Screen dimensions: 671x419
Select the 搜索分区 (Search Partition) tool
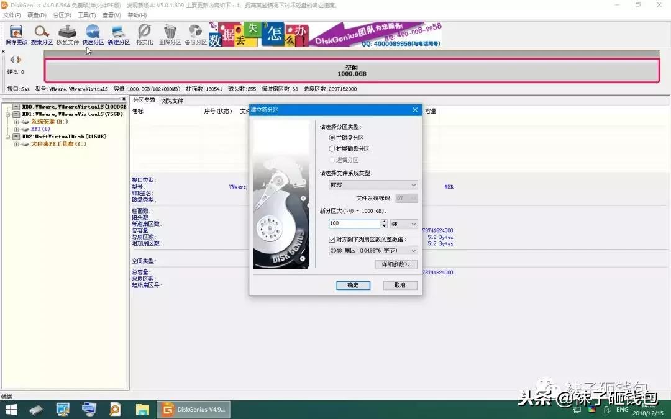click(x=41, y=34)
